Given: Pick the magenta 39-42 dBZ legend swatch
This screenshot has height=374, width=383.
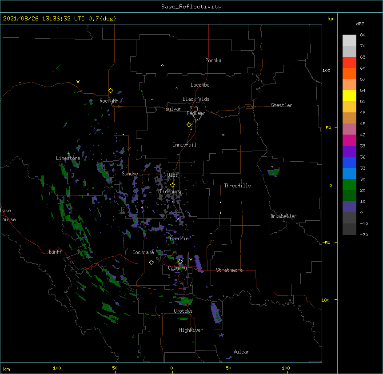Looking at the screenshot, I should (x=349, y=140).
